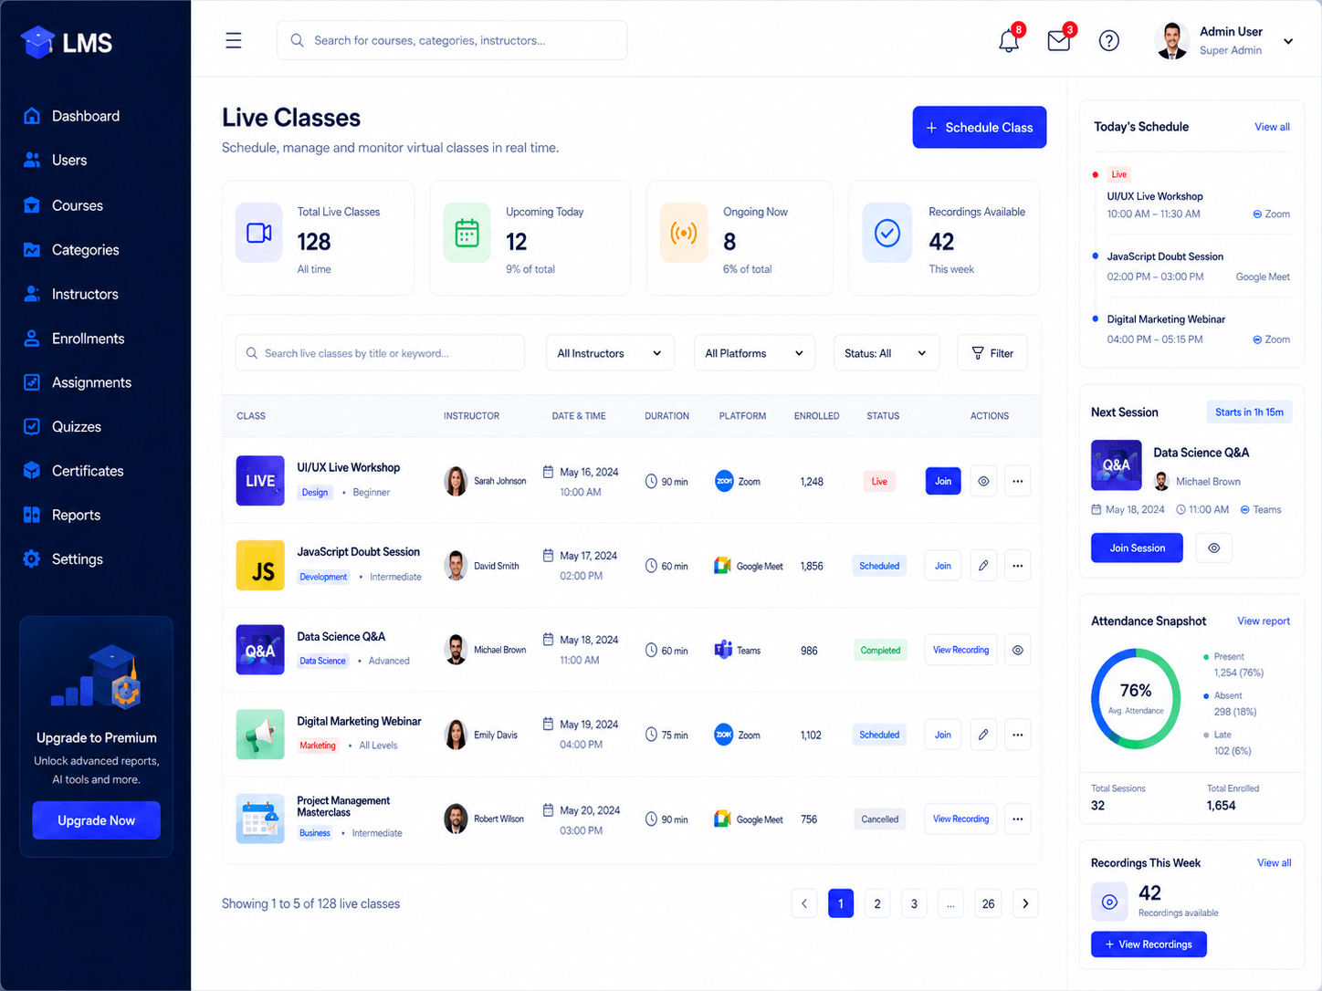View Recording for Data Science Q&A
The height and width of the screenshot is (991, 1322).
pyautogui.click(x=961, y=650)
